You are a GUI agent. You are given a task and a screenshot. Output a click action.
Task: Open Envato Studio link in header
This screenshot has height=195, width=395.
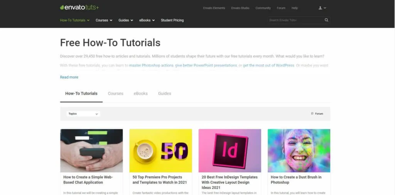(240, 8)
